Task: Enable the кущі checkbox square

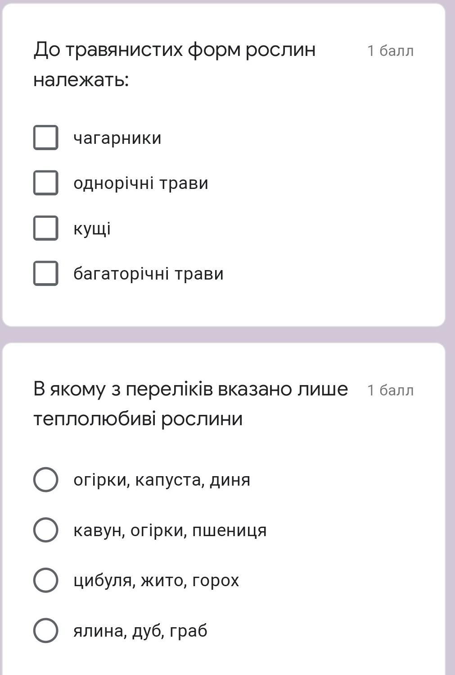Action: [x=45, y=228]
